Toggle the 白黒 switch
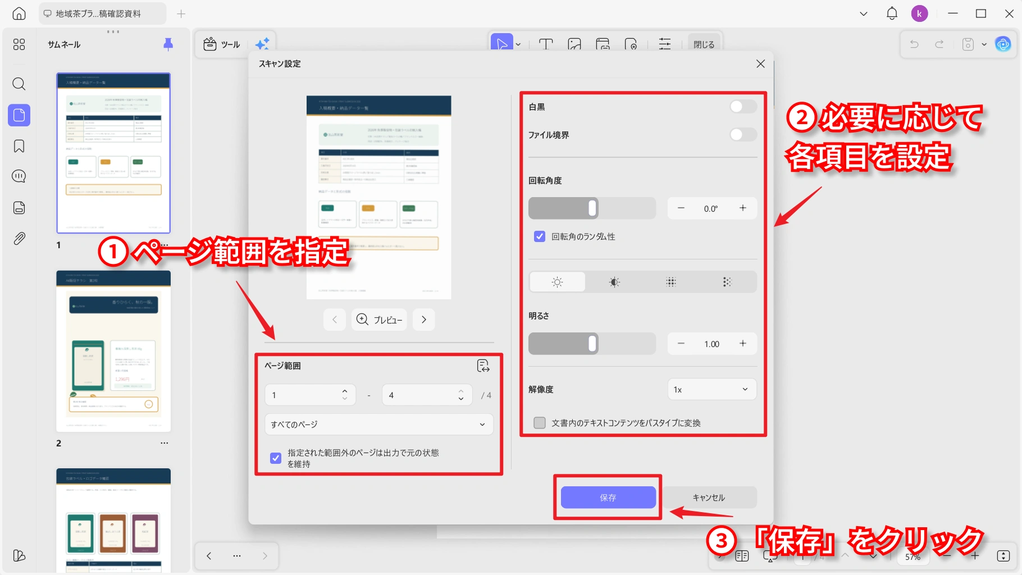1022x575 pixels. (743, 107)
